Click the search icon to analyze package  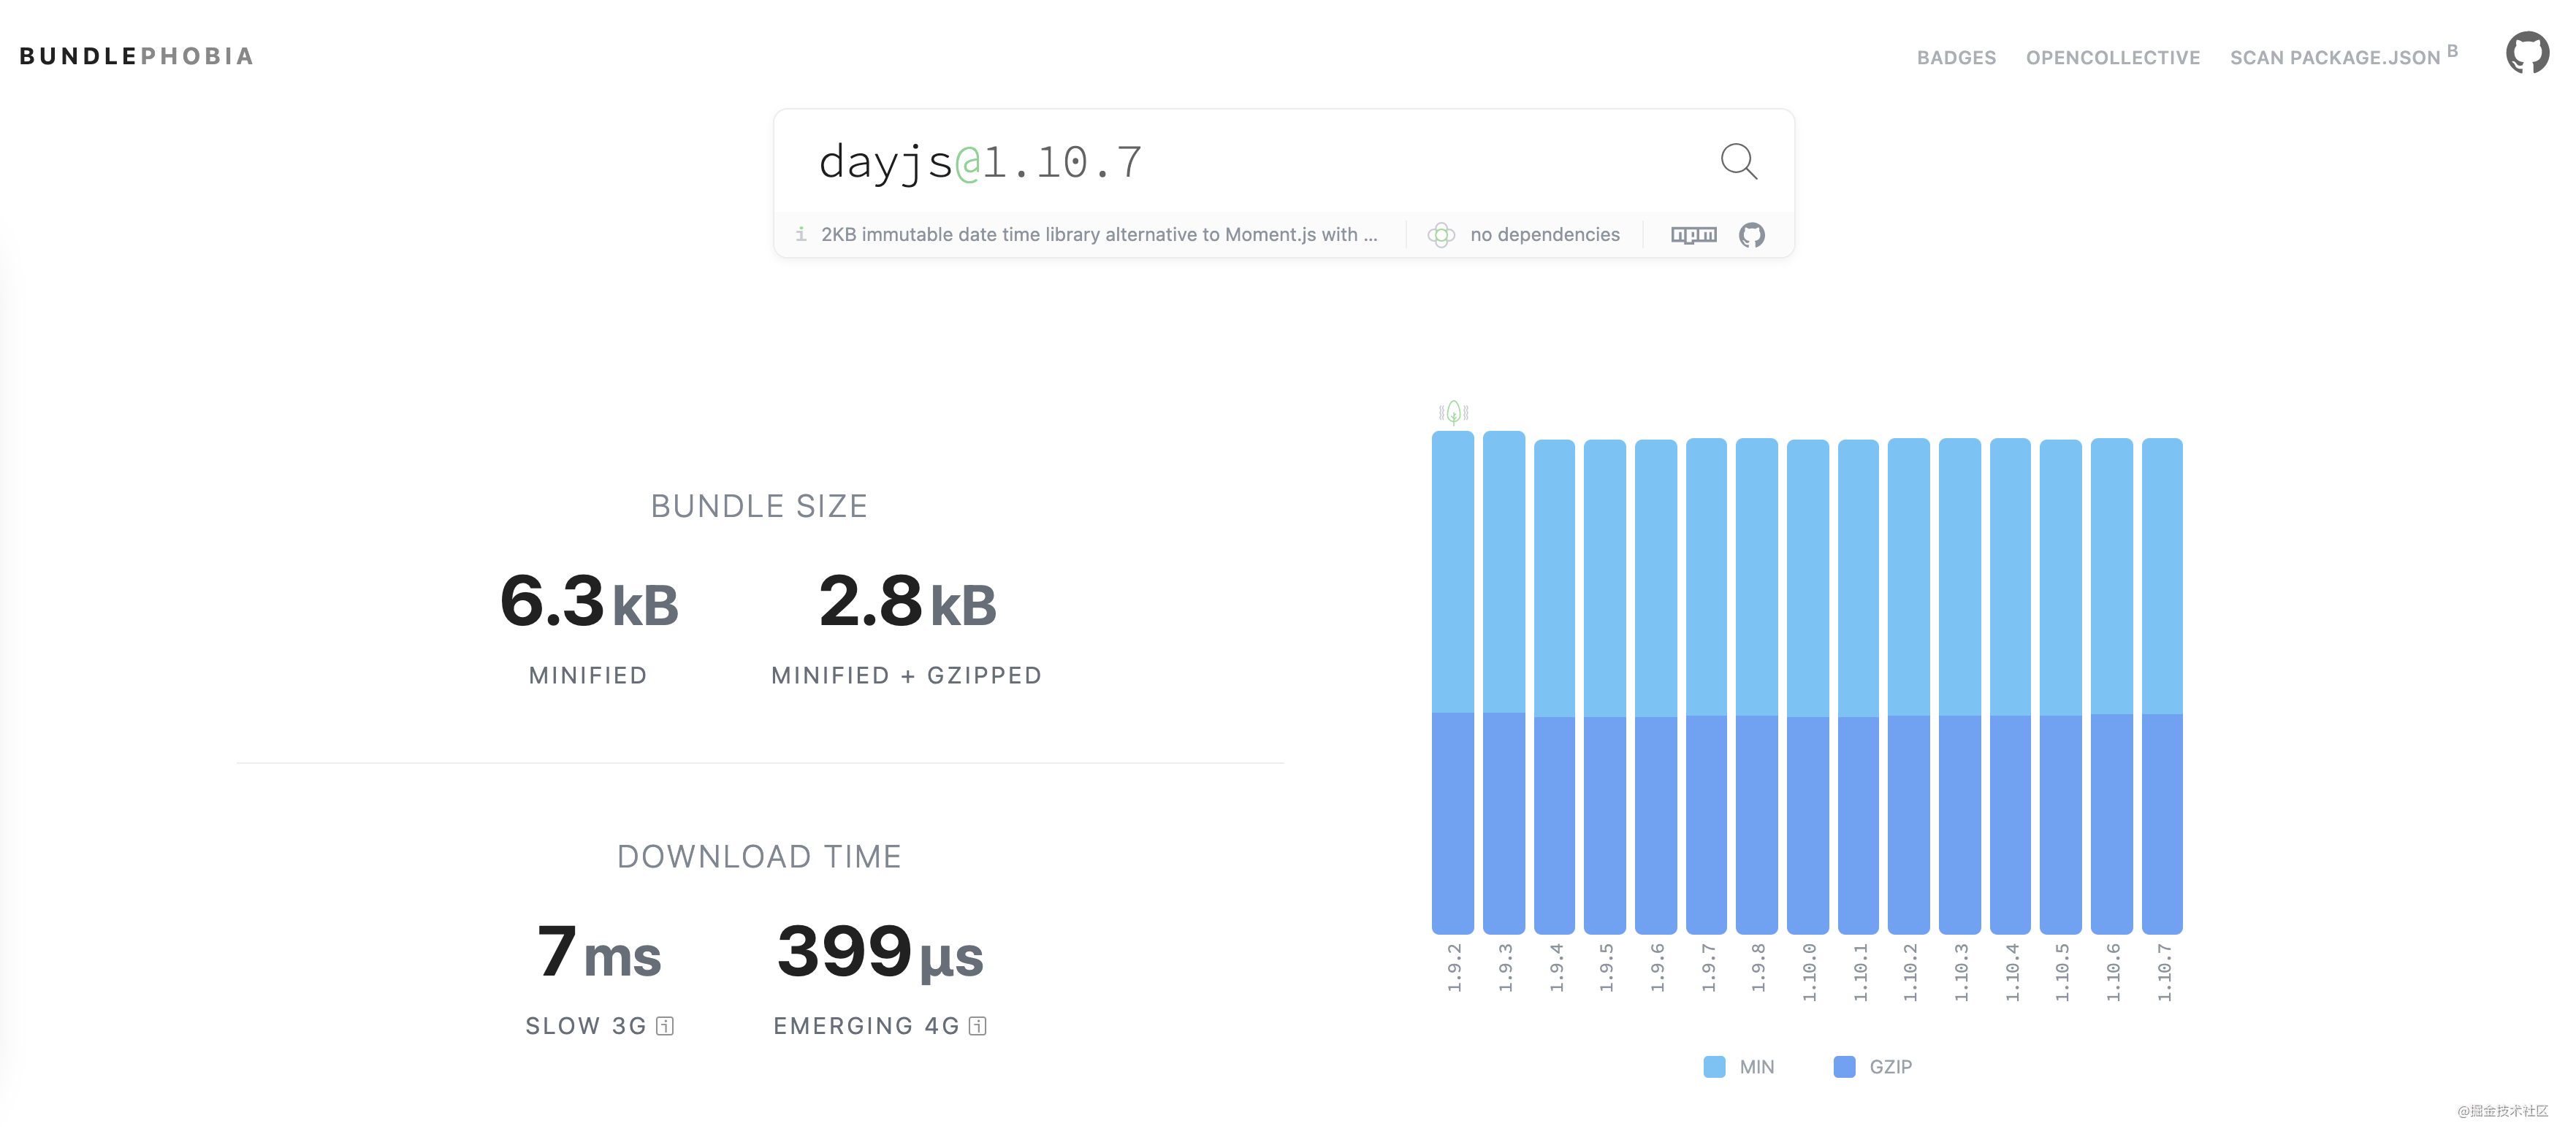coord(1738,159)
